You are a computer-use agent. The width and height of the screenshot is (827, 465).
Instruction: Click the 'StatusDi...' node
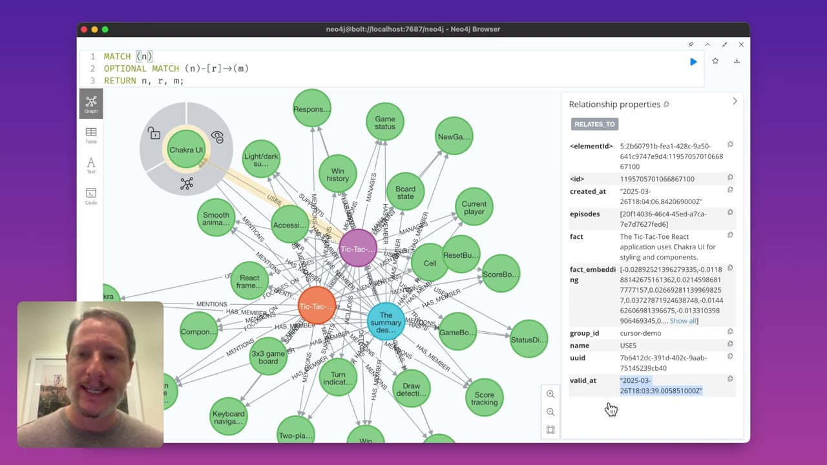click(x=529, y=340)
